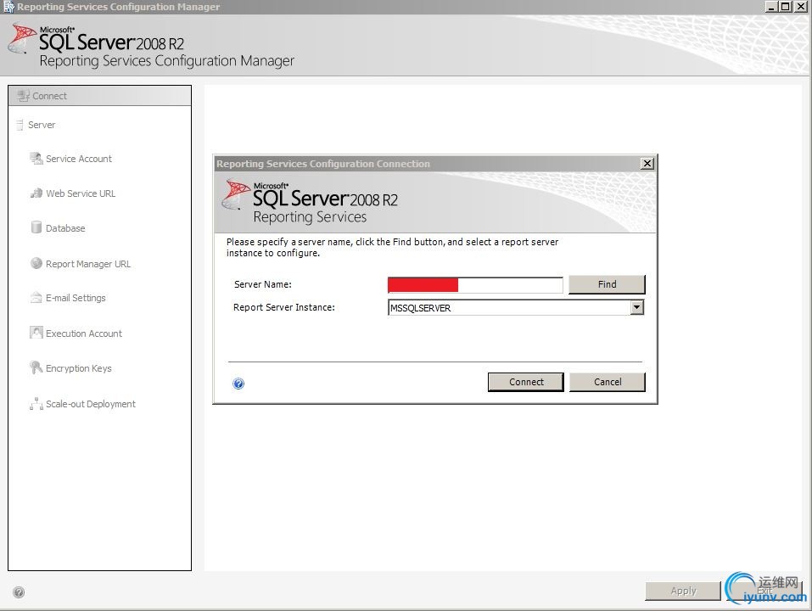Click the gray help icon beside Apply
The width and height of the screenshot is (812, 611).
19,591
